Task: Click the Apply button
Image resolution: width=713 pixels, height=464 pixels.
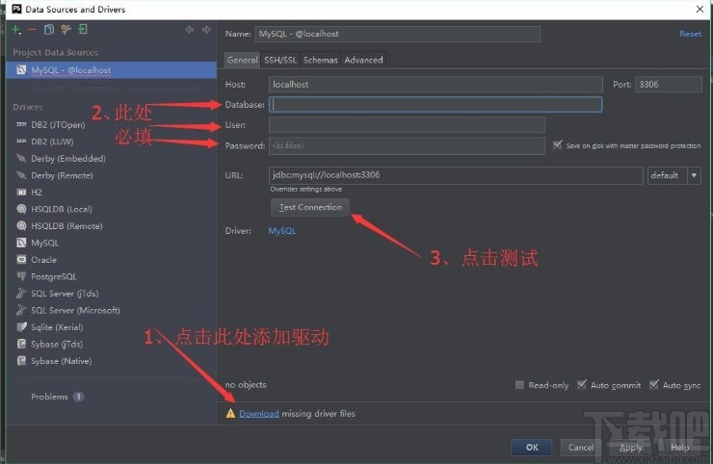Action: click(x=630, y=448)
